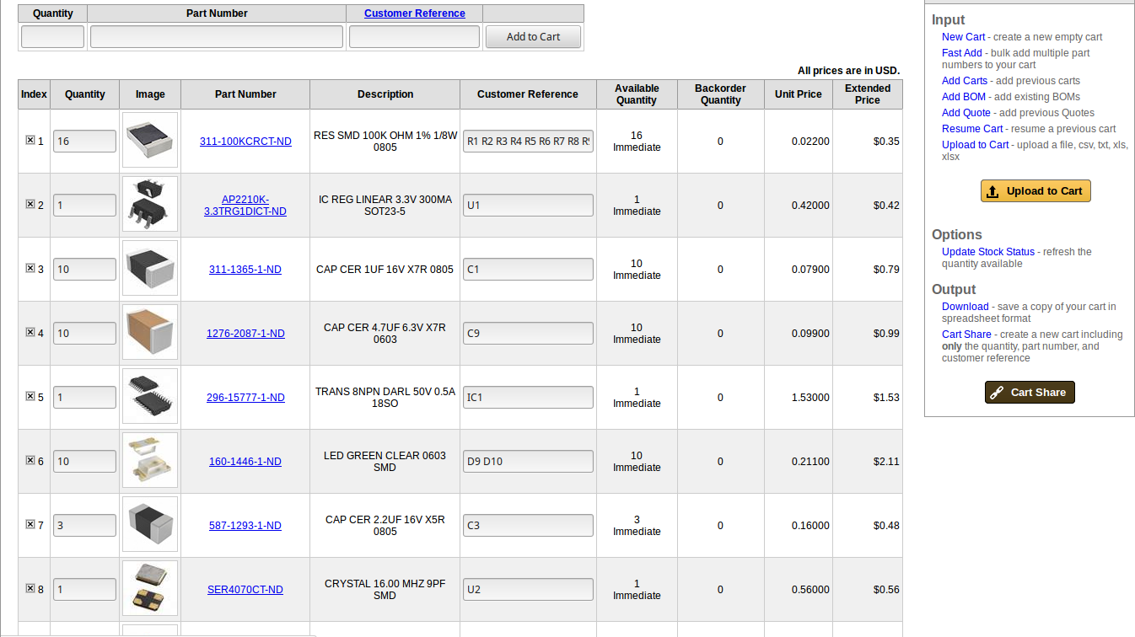Click the thumbnail of the SOT23-5 regulator
Screen dimensions: 1135x637
[x=150, y=204]
